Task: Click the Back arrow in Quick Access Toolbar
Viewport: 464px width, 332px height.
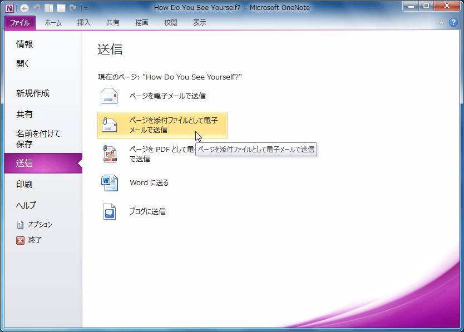Action: 24,8
